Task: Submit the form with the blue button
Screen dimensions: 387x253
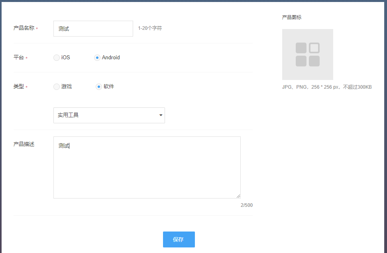Action: click(179, 239)
